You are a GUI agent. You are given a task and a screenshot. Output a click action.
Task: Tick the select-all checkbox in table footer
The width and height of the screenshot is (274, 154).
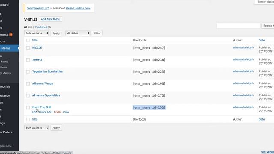pos(27,120)
